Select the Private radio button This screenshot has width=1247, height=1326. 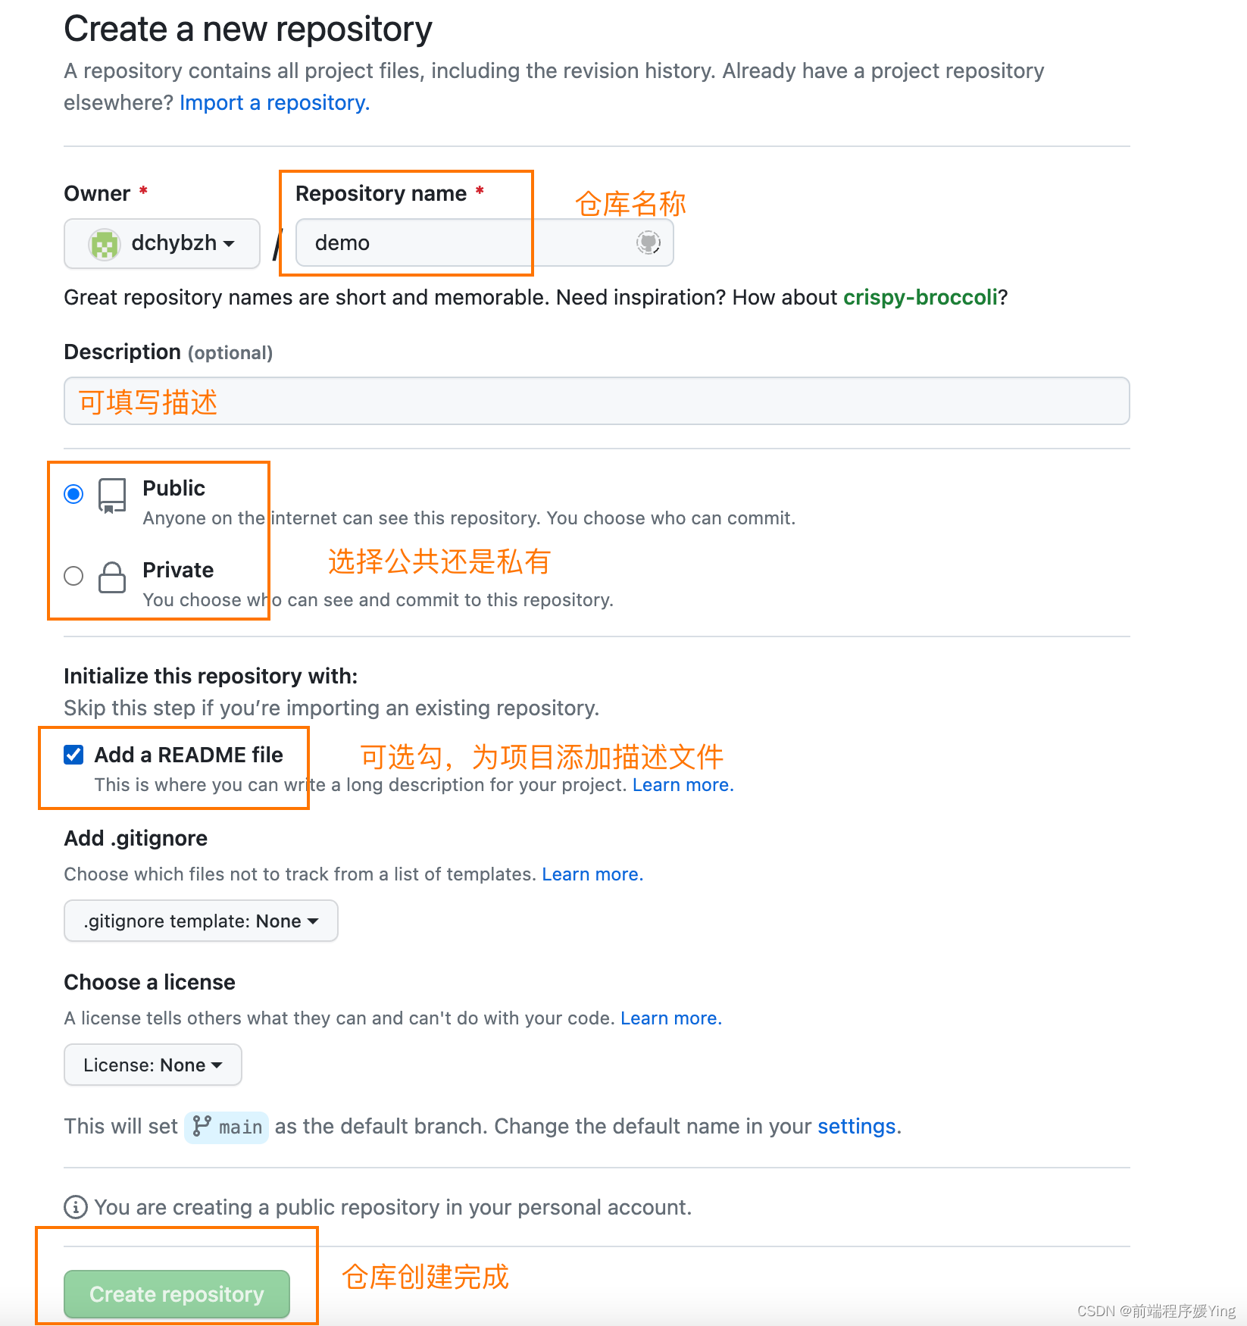(x=73, y=576)
